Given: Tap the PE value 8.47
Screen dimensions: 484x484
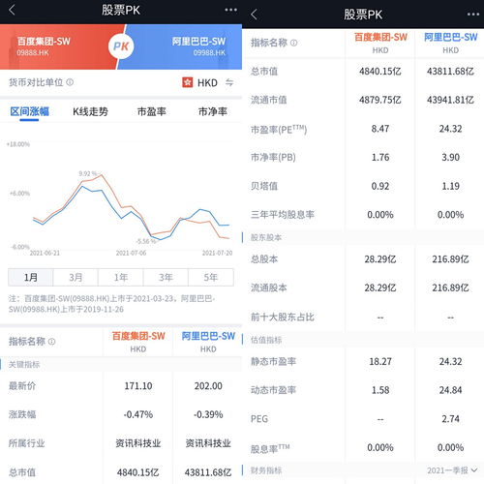Looking at the screenshot, I should [x=380, y=129].
